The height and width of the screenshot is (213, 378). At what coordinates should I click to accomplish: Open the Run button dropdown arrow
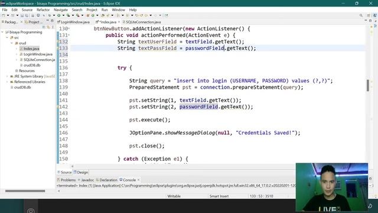pos(63,15)
